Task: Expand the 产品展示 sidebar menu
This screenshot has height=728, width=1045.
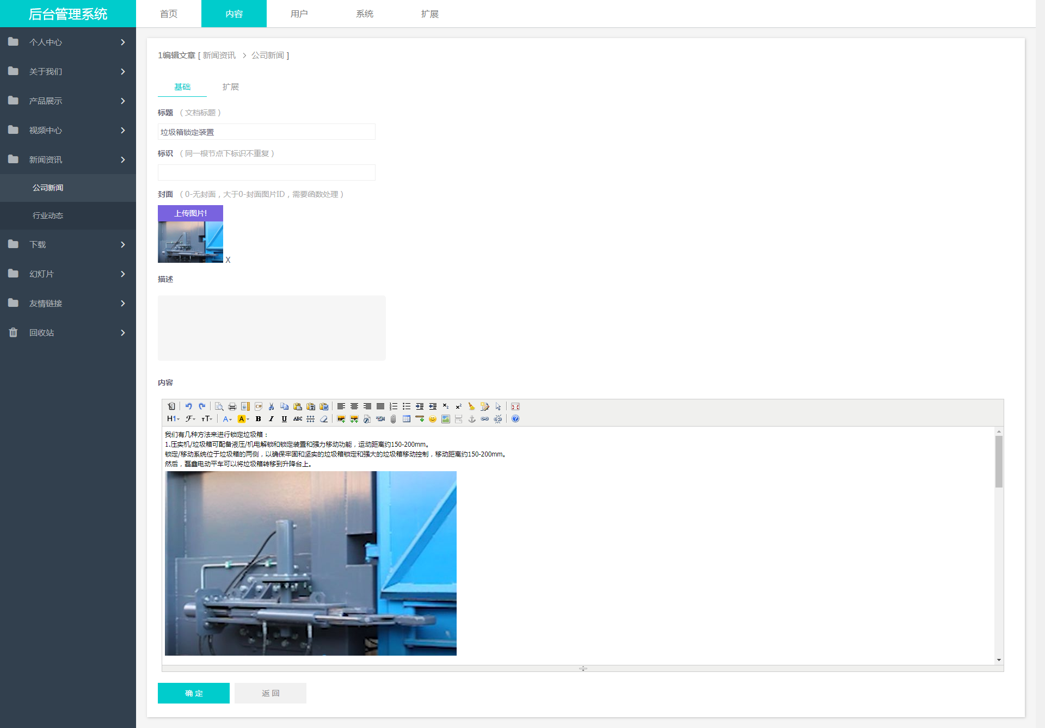Action: [x=68, y=101]
